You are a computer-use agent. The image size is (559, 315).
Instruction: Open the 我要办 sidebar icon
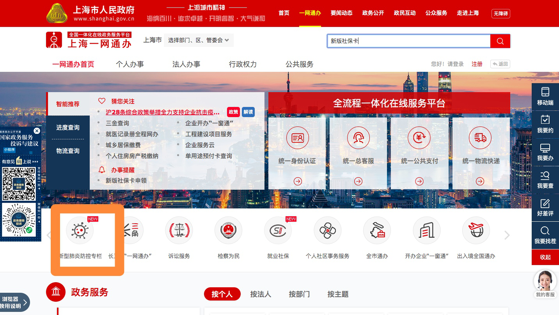point(545,152)
